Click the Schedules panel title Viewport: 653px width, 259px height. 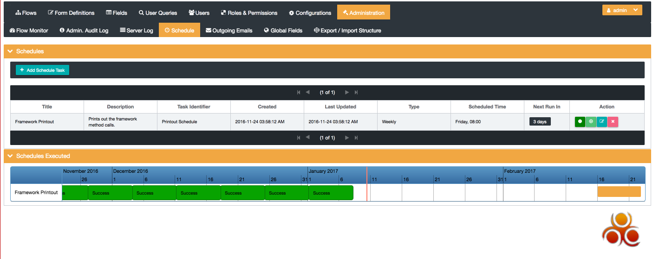[30, 51]
